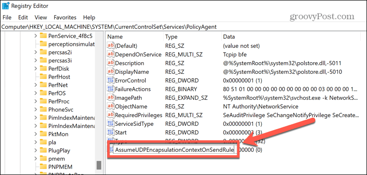Expand the pla key

[36, 142]
